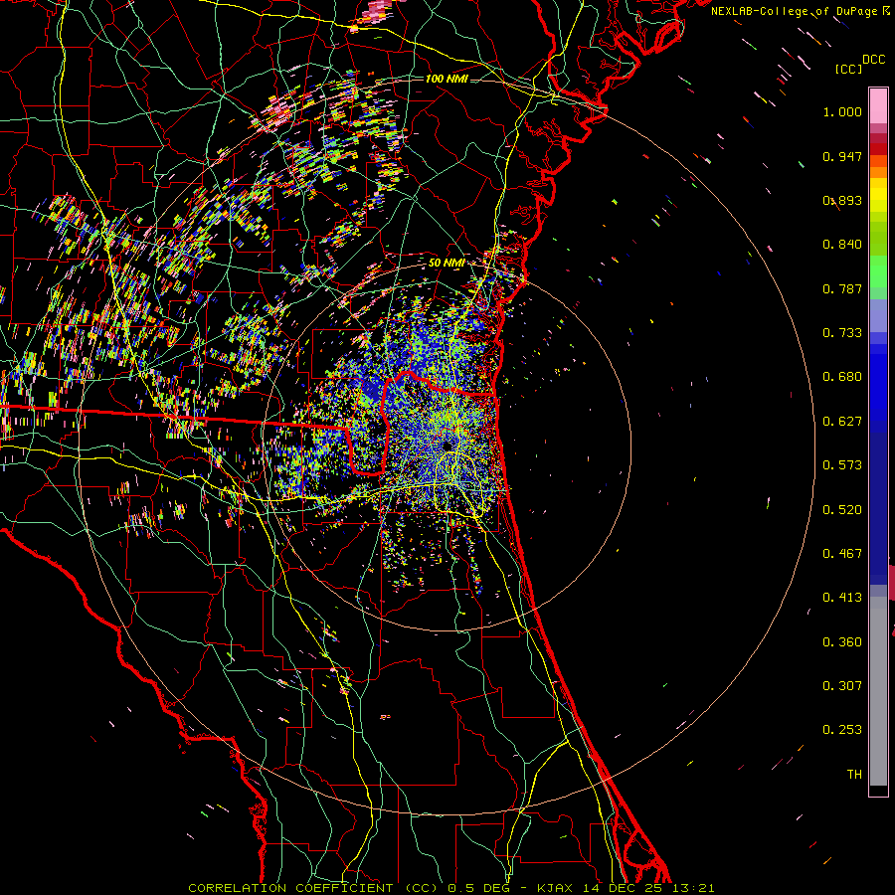895x895 pixels.
Task: Click the 0.573 value on the color scale
Action: pos(842,465)
